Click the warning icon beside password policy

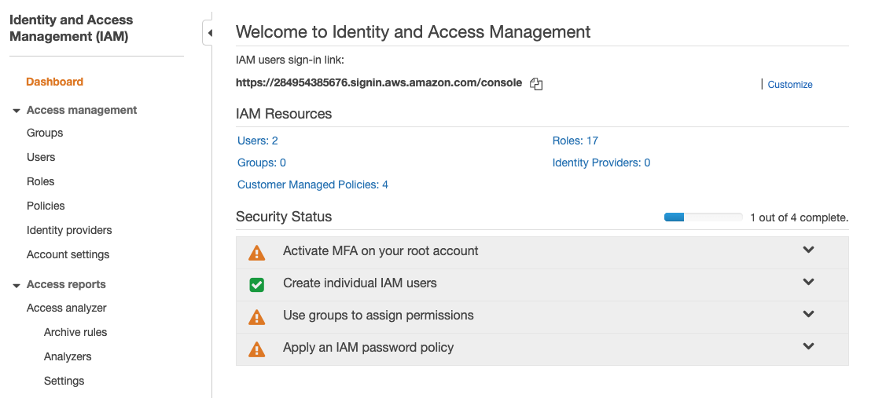(x=256, y=349)
